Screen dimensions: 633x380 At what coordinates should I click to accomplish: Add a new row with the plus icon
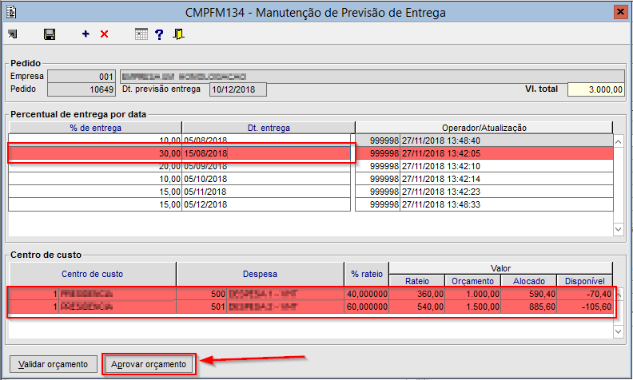pyautogui.click(x=86, y=34)
